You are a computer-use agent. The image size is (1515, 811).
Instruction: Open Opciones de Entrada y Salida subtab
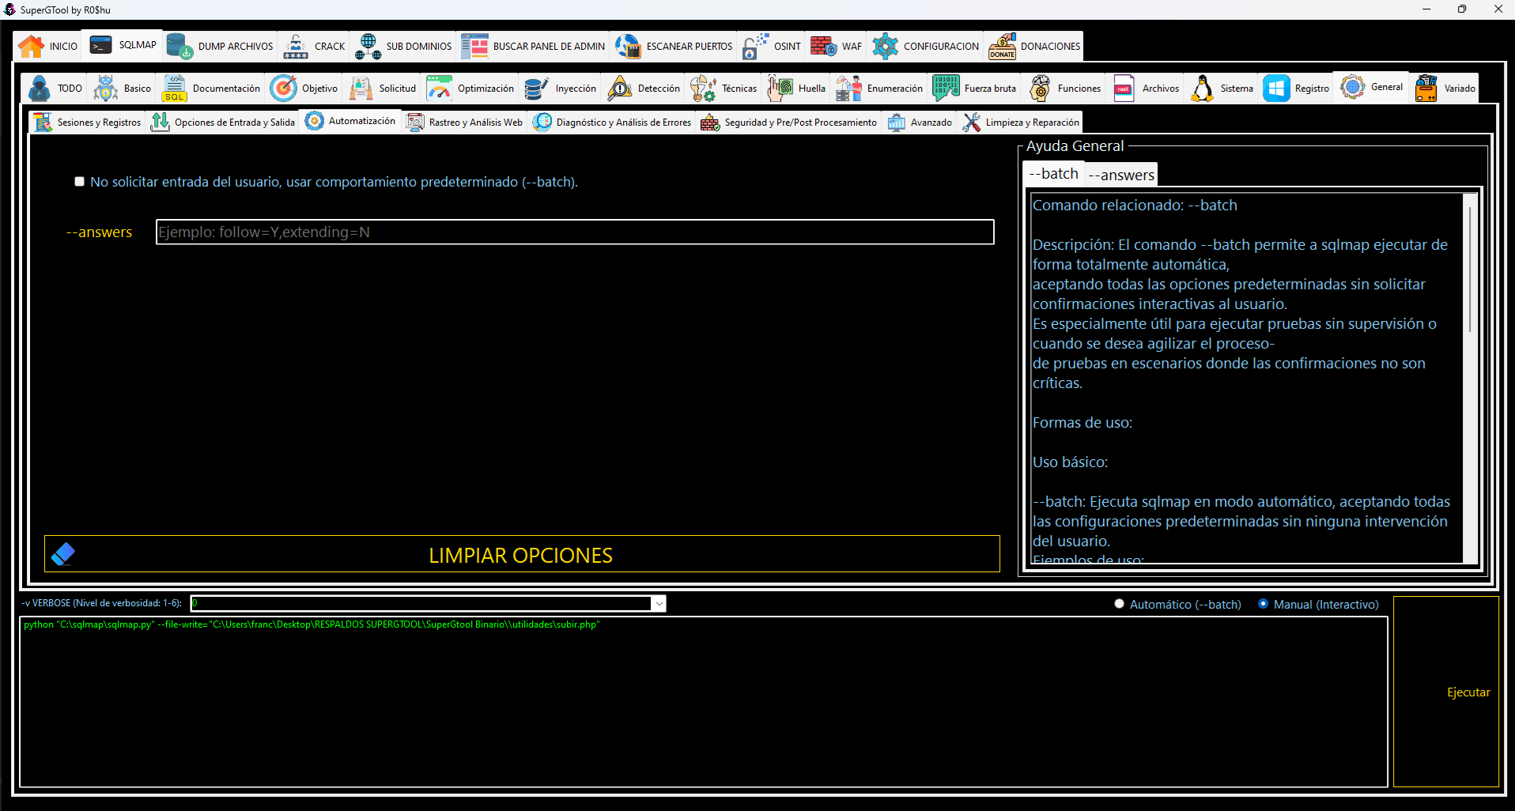pyautogui.click(x=222, y=122)
